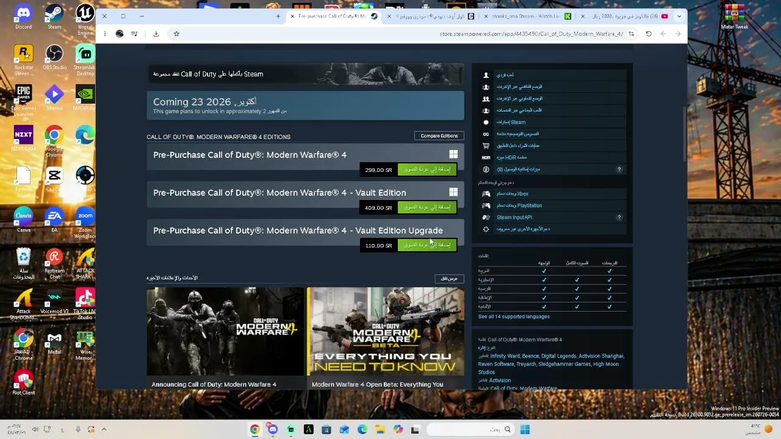Viewport: 781px width, 439px height.
Task: Click the taskbar microphone icon
Action: (x=77, y=429)
